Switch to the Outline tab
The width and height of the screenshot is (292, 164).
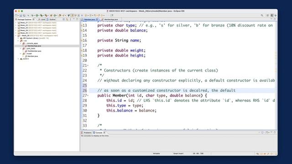pos(51,19)
